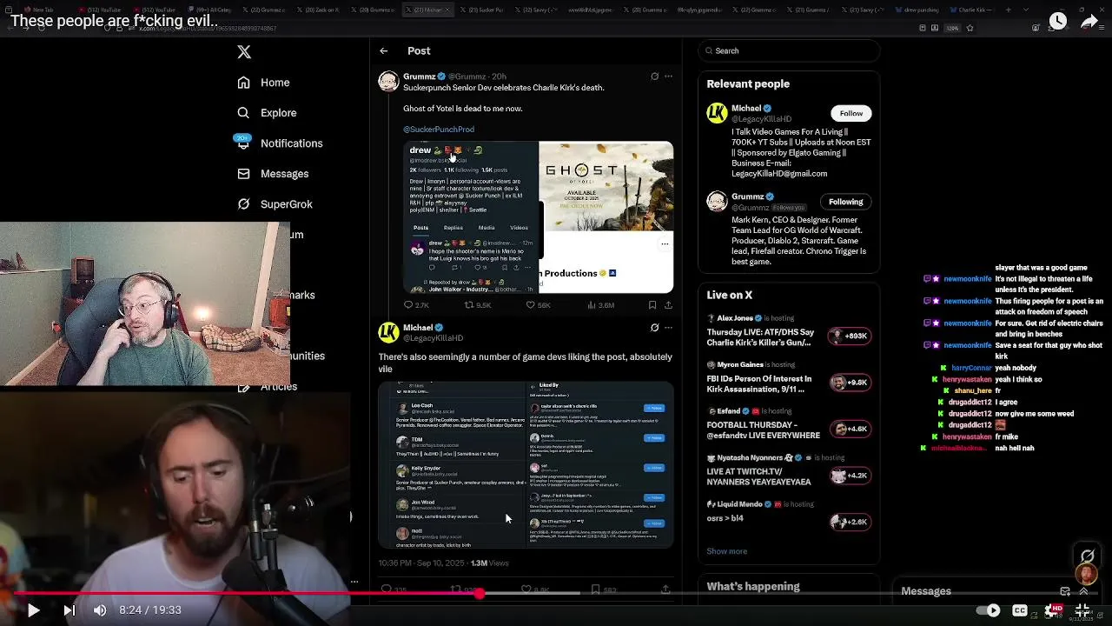Reply to Grummz post with 2.7K replies
The image size is (1112, 626).
(416, 305)
